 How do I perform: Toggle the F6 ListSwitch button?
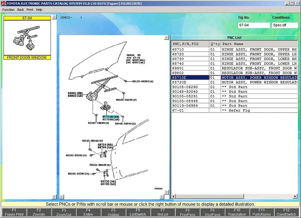[x=138, y=212]
